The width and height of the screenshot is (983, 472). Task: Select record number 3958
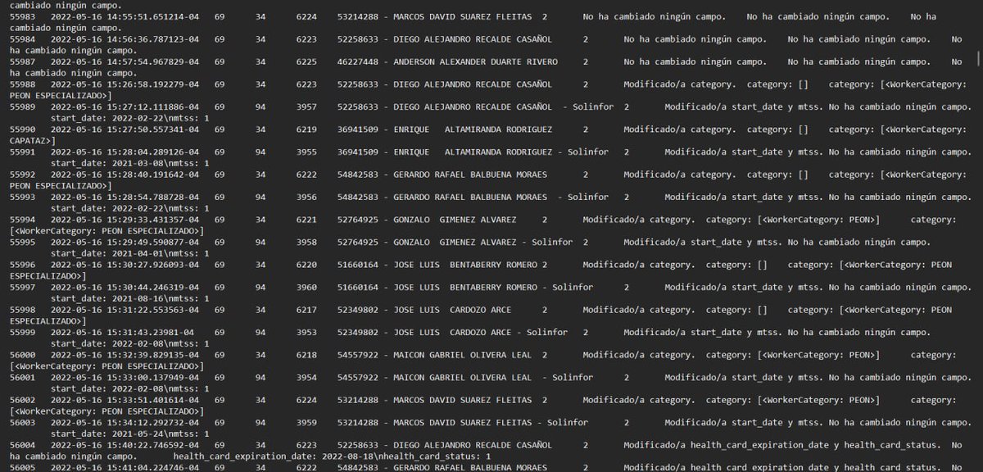tap(306, 242)
